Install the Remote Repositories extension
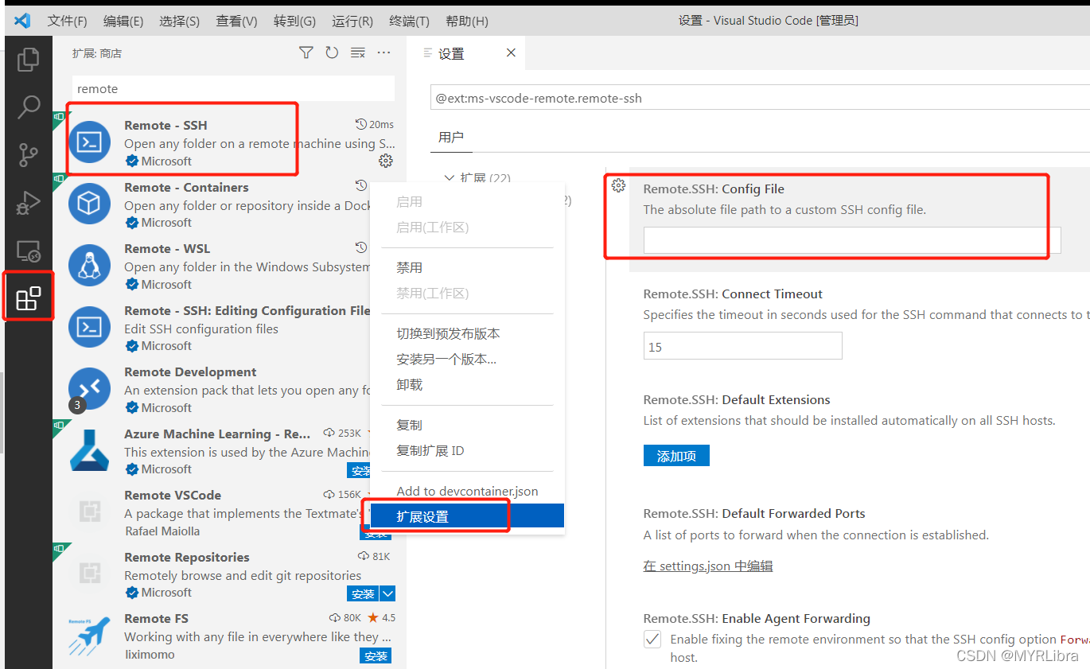This screenshot has height=669, width=1090. click(363, 593)
